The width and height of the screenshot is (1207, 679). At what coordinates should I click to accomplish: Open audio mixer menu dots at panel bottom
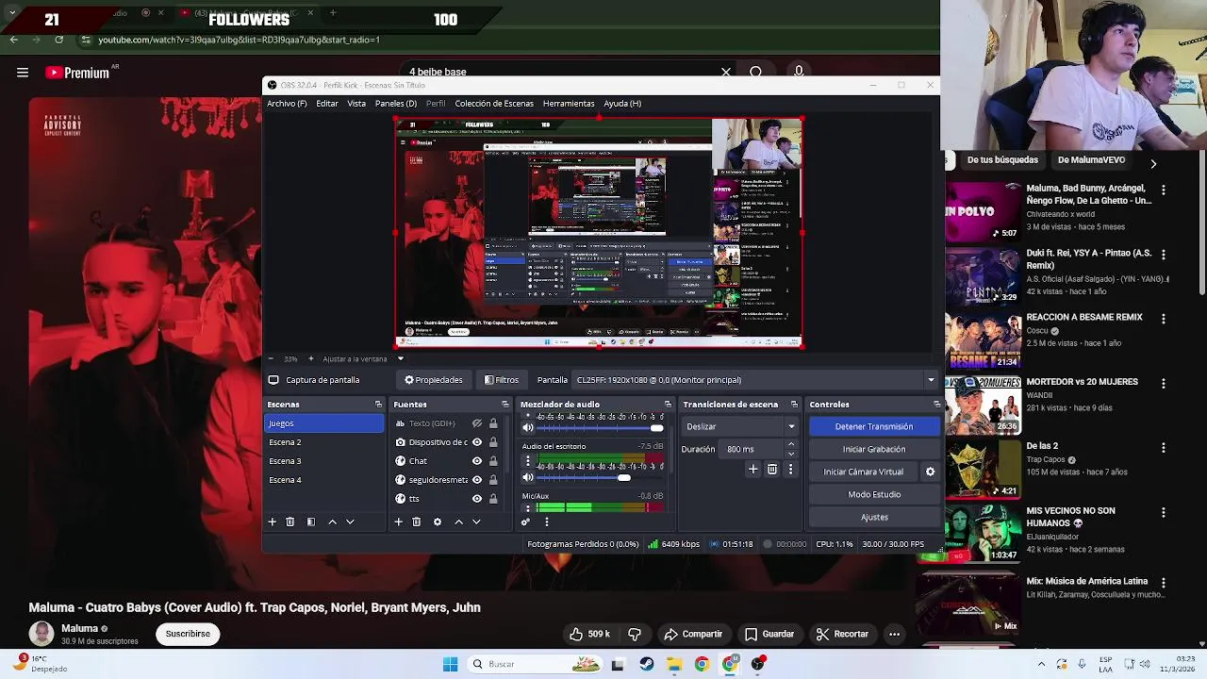coord(546,522)
